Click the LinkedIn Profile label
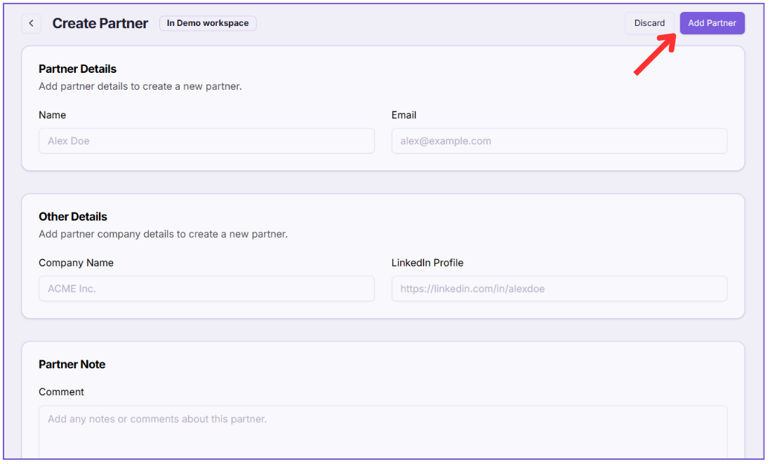Image resolution: width=770 pixels, height=464 pixels. [x=427, y=263]
